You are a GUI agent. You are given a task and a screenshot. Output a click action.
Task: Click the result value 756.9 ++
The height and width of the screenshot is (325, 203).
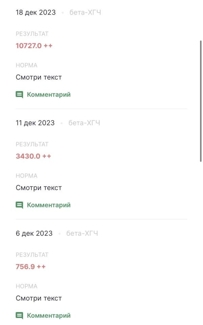[x=30, y=267]
